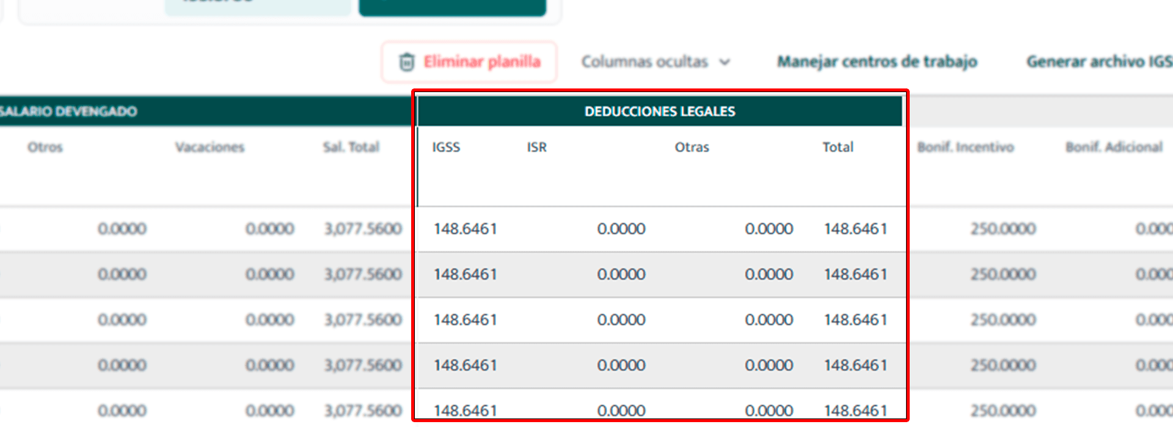The width and height of the screenshot is (1173, 427).
Task: Click the Bonif. Adicional column header
Action: click(x=1114, y=147)
